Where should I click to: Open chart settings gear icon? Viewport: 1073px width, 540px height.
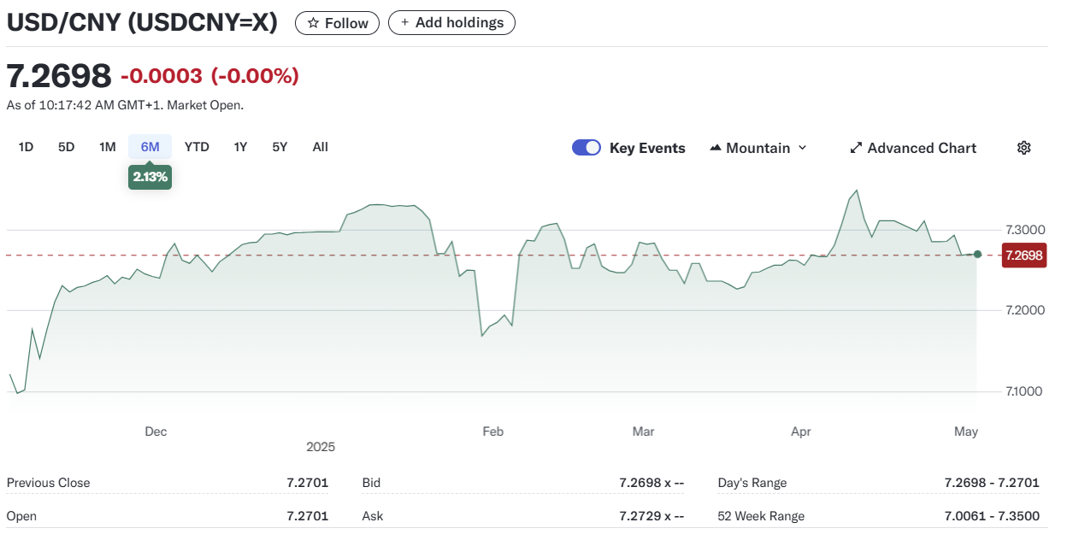tap(1023, 148)
